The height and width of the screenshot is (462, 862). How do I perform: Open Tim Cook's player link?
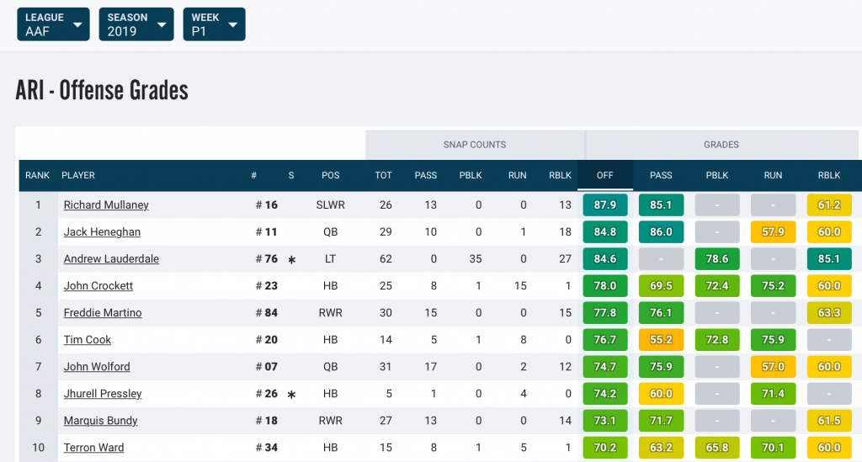(x=88, y=339)
